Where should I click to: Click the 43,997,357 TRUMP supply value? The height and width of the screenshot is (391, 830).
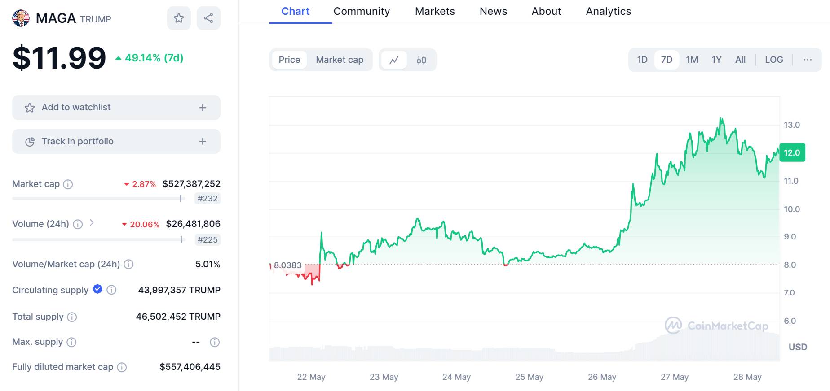click(179, 290)
